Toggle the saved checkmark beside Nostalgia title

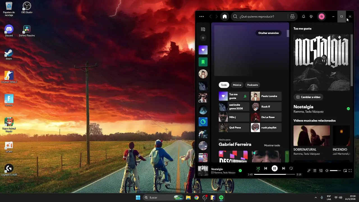[x=348, y=109]
